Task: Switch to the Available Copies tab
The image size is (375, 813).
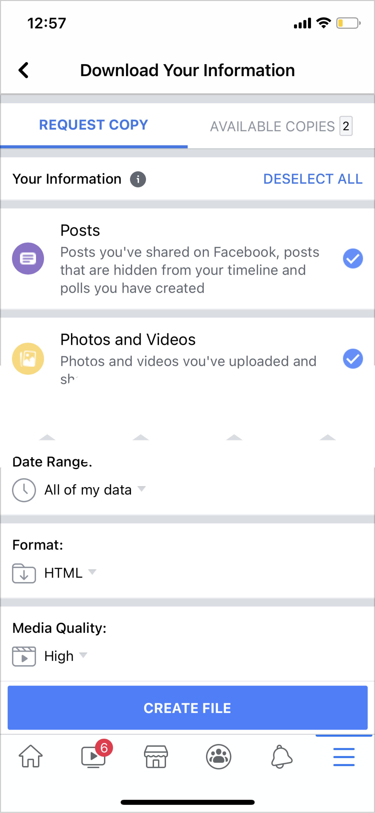Action: click(281, 126)
